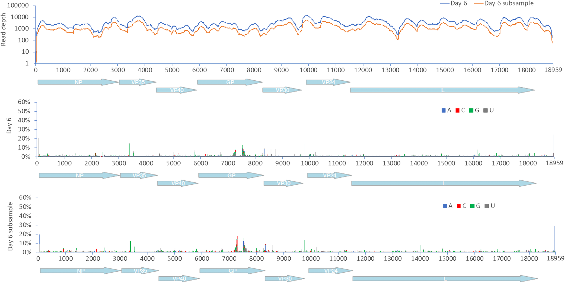Viewport: 565px width, 283px height.
Task: Click the '18959' end label on the Day 6 chart x-axis
Action: tap(554, 163)
